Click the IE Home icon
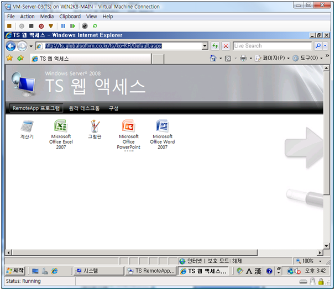The height and width of the screenshot is (290, 335). [213, 58]
